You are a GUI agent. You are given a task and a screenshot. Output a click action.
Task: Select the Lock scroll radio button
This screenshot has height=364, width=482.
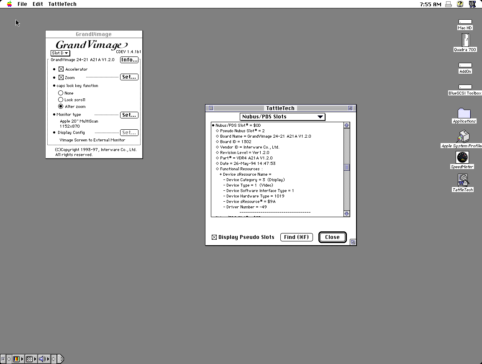(61, 100)
